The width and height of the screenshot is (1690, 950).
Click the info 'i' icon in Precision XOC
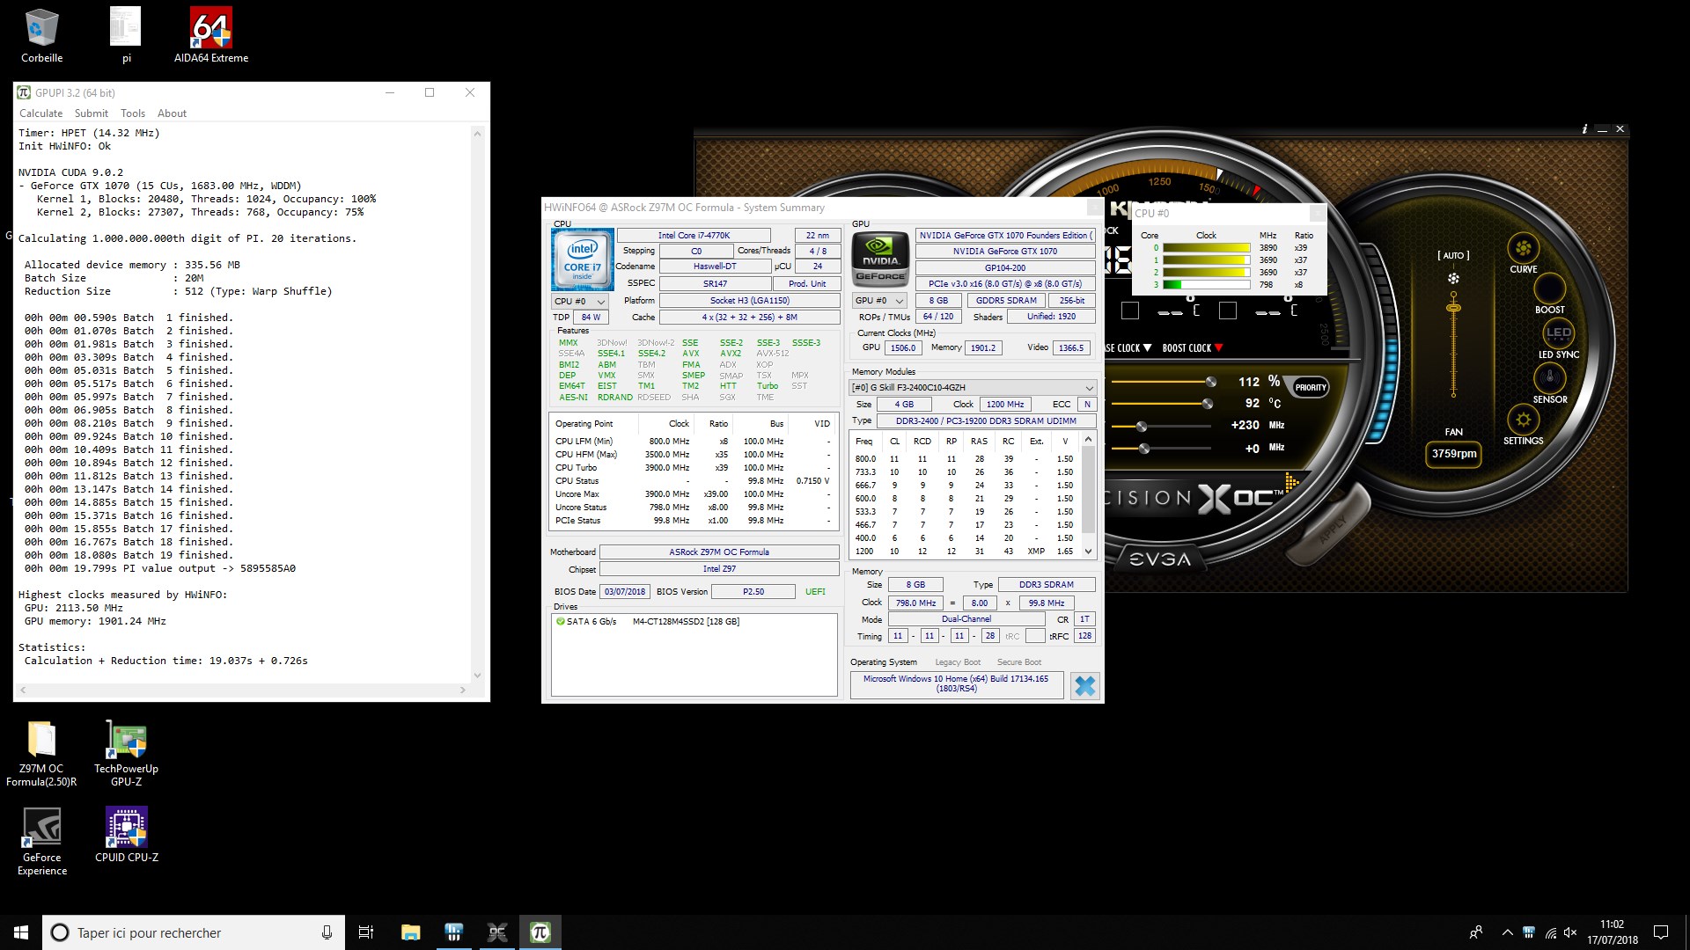tap(1584, 129)
